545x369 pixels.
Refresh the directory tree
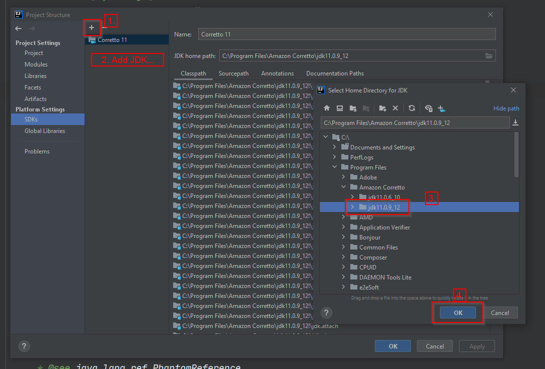click(412, 108)
